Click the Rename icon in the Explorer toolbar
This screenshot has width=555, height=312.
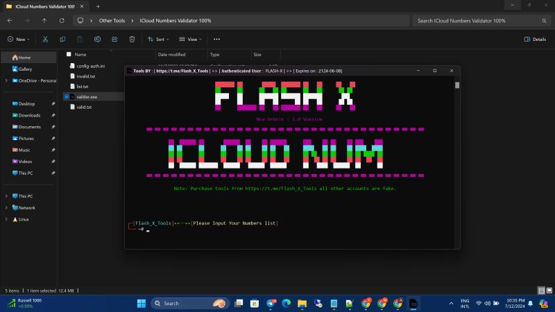click(97, 40)
